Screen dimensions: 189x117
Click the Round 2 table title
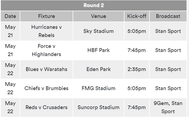click(94, 5)
